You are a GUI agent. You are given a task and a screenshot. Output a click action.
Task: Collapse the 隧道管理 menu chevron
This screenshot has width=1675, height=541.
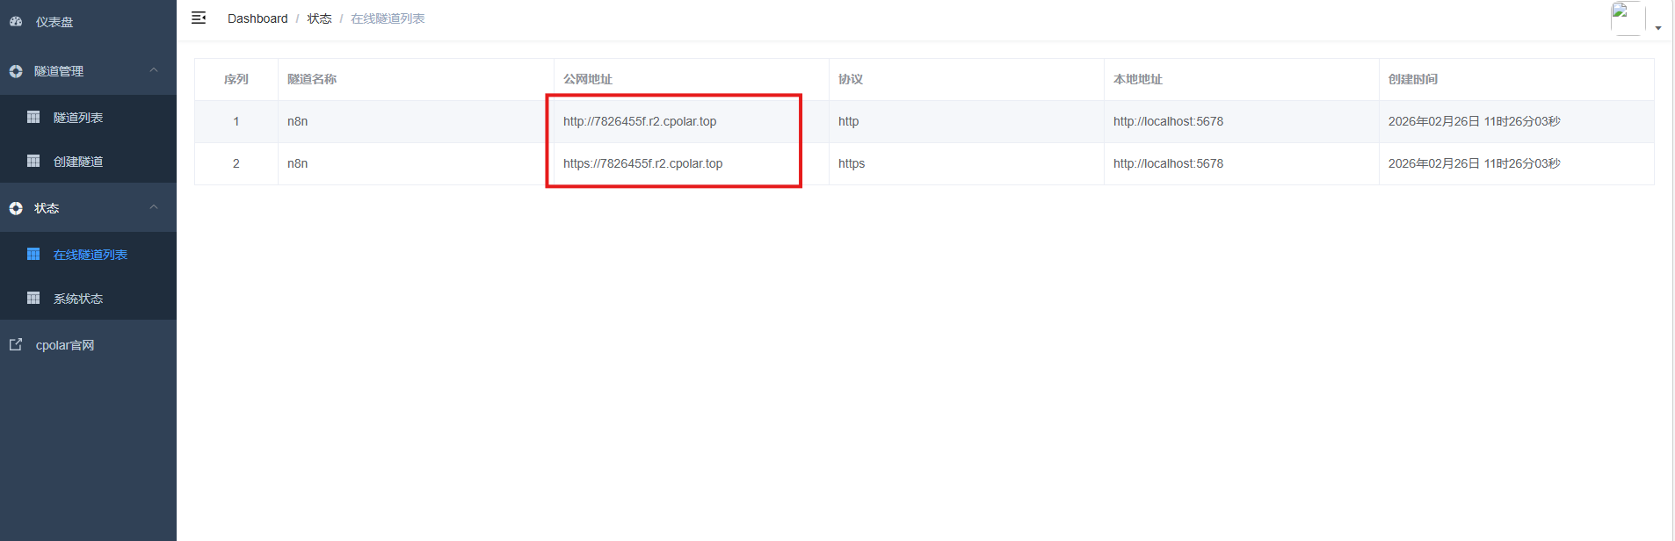154,70
